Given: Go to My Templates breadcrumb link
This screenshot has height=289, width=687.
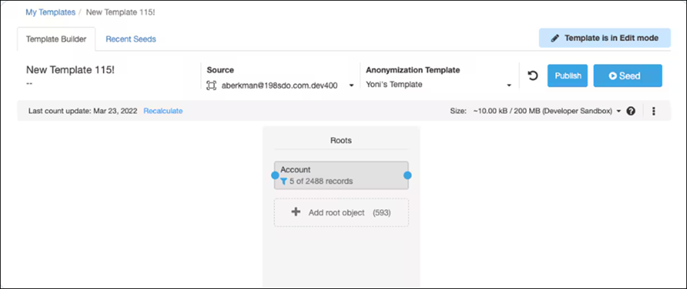Looking at the screenshot, I should point(50,12).
